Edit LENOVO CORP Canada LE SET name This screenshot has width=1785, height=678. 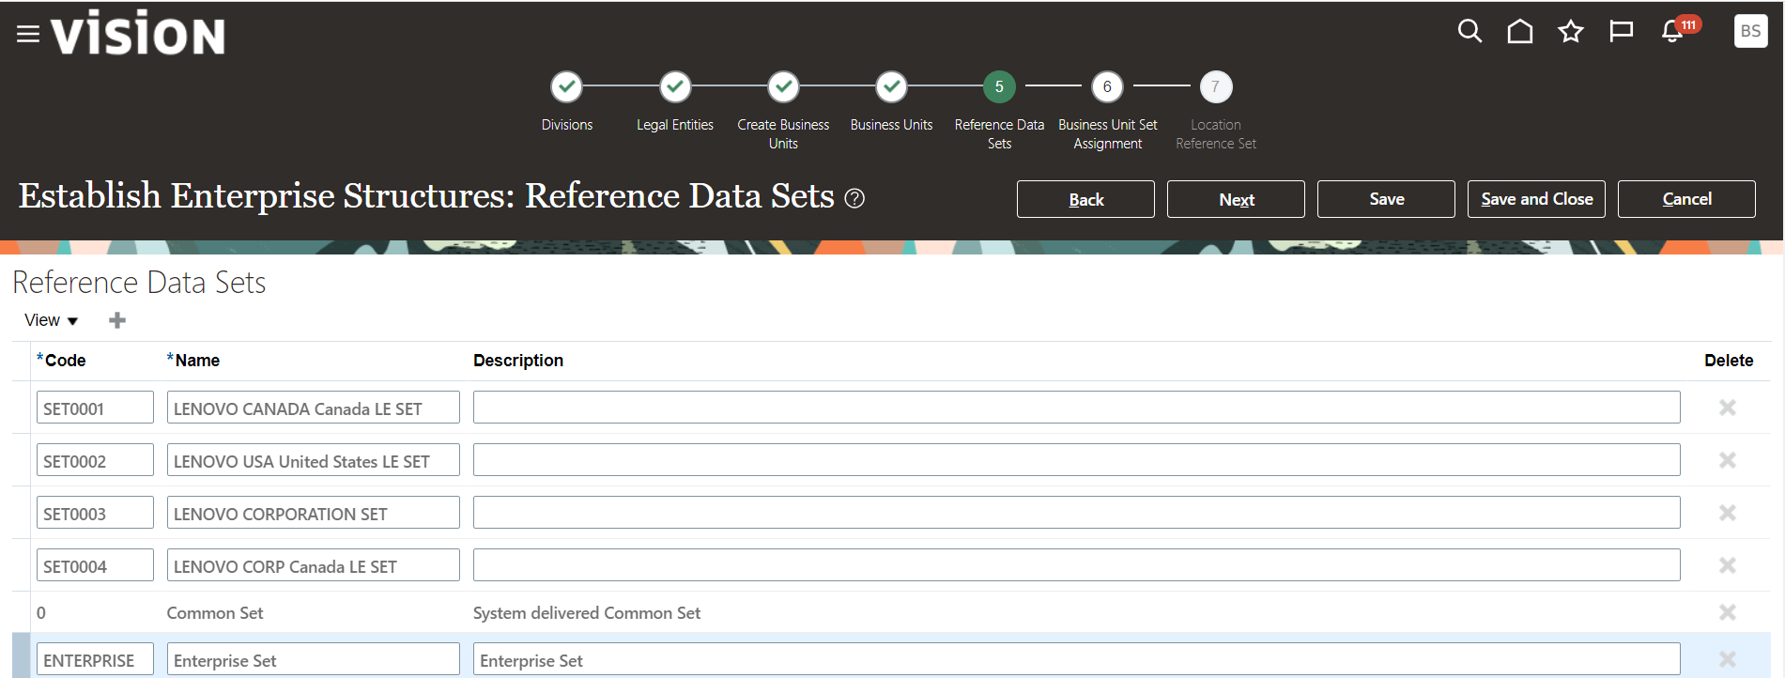pyautogui.click(x=314, y=565)
